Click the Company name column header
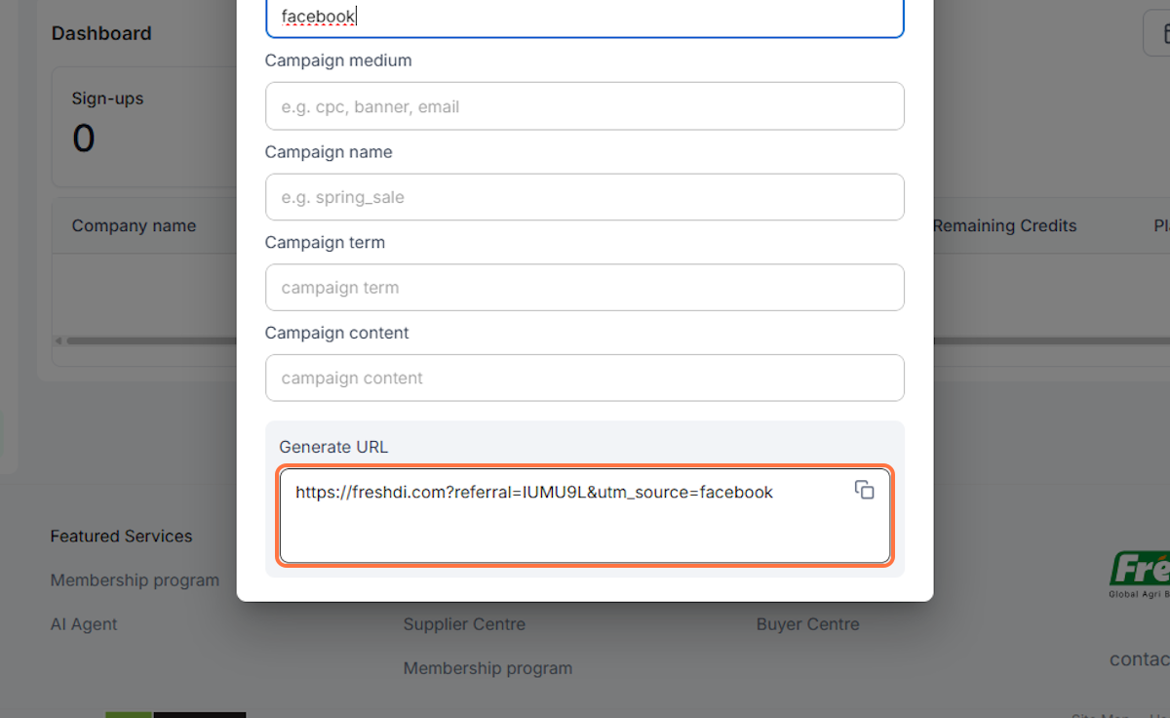 point(134,226)
